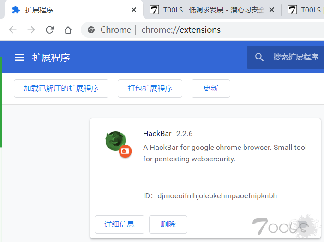Image resolution: width=324 pixels, height=242 pixels.
Task: Open the hamburger menu in extensions header
Action: click(20, 57)
